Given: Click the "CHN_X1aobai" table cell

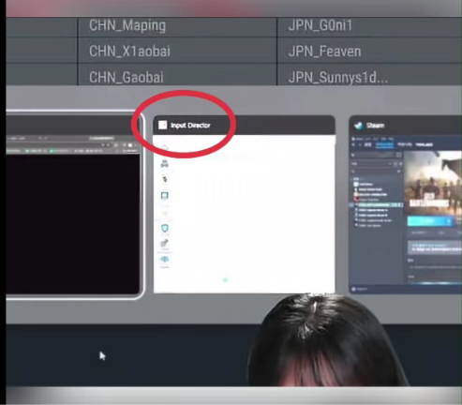Looking at the screenshot, I should point(177,51).
